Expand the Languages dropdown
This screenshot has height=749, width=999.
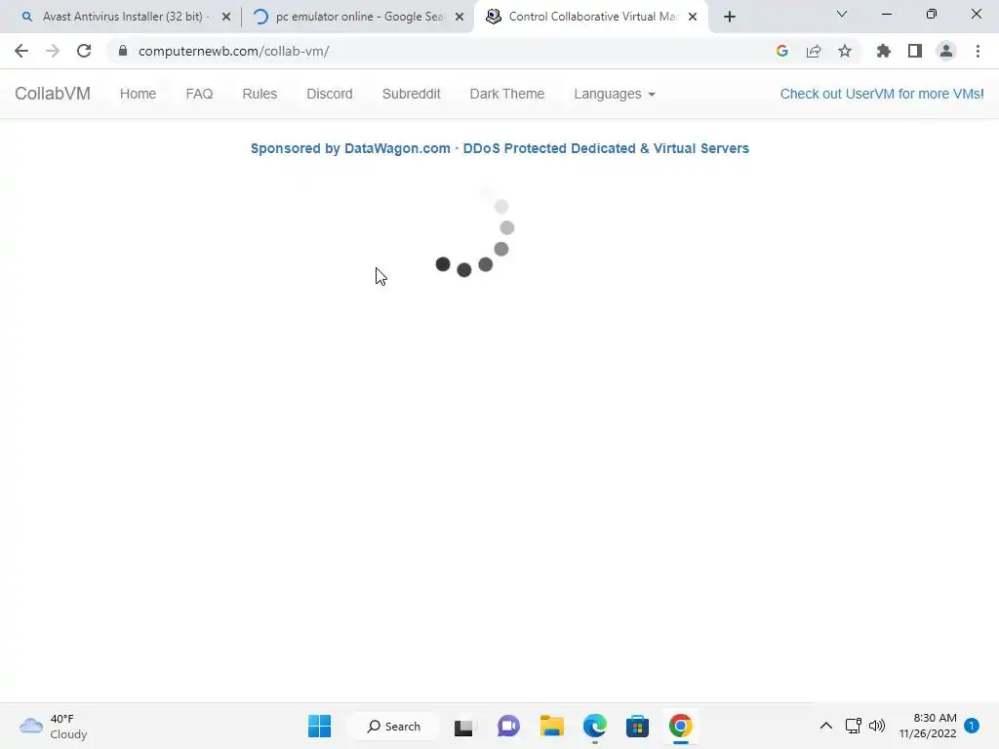click(x=615, y=94)
